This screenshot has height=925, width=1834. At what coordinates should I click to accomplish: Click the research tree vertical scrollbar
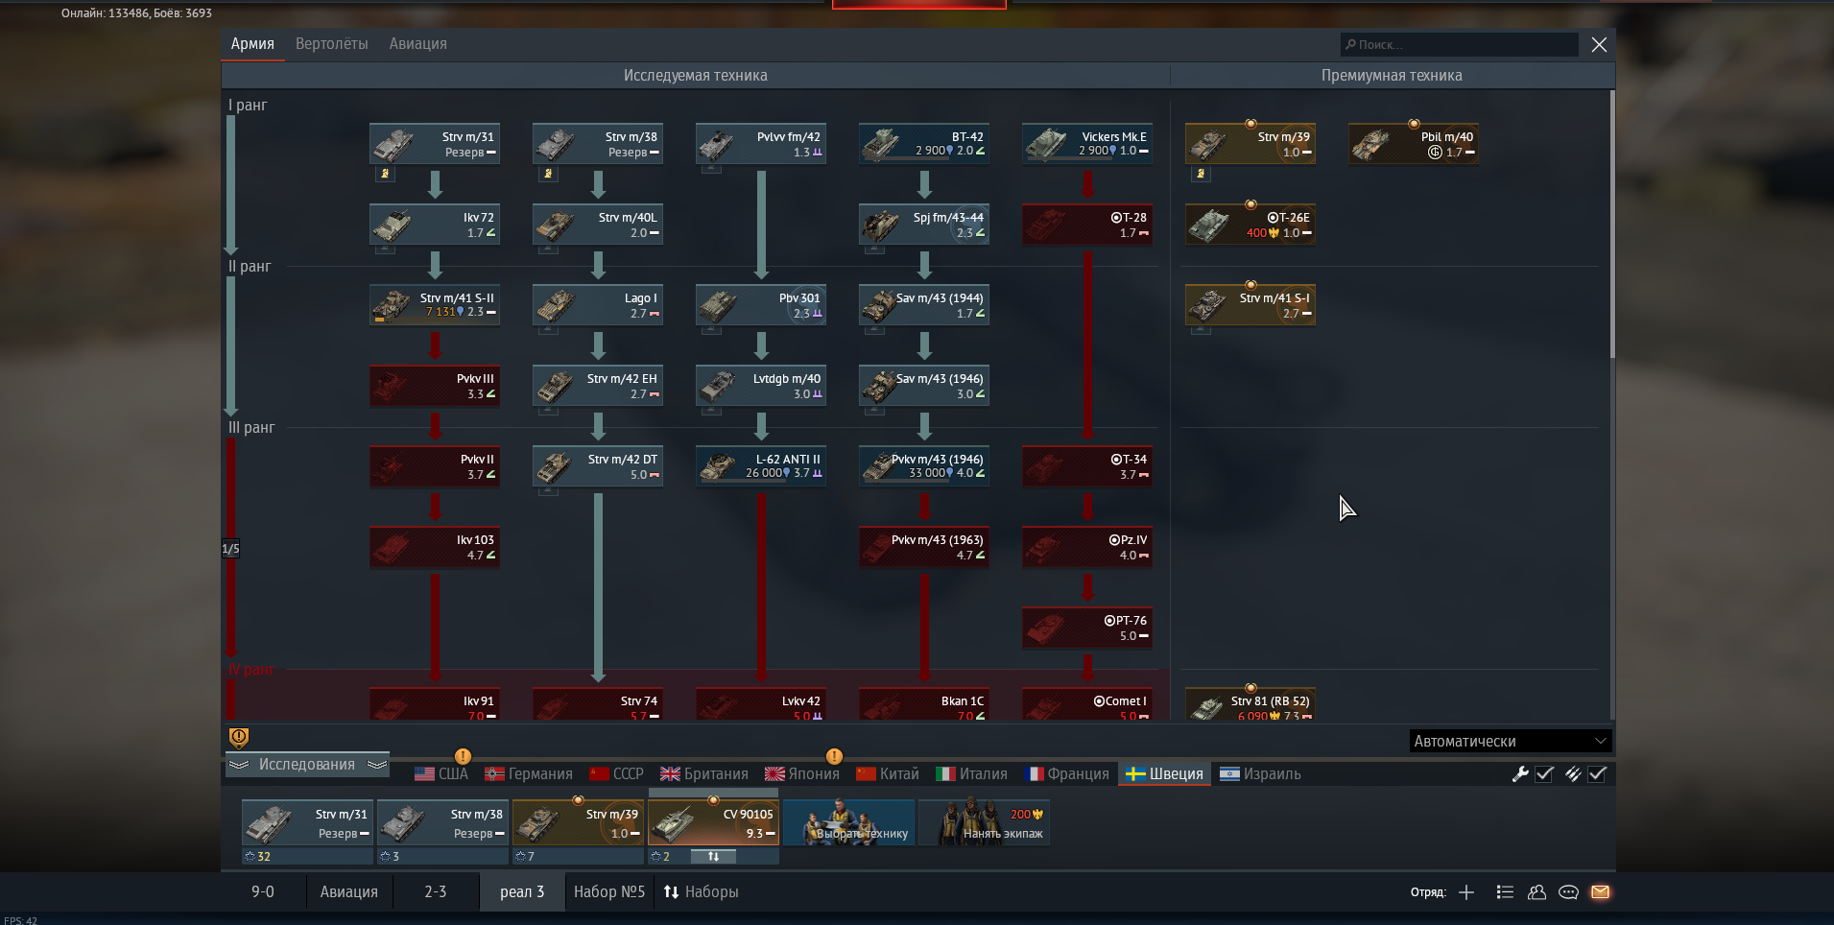pyautogui.click(x=1611, y=225)
